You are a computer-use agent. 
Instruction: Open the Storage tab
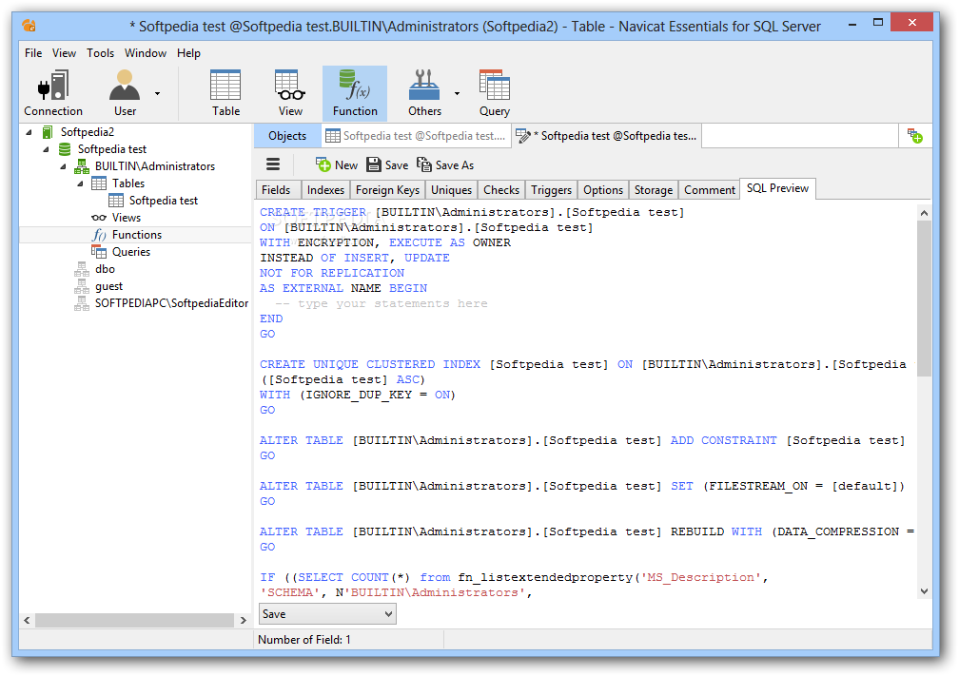654,190
